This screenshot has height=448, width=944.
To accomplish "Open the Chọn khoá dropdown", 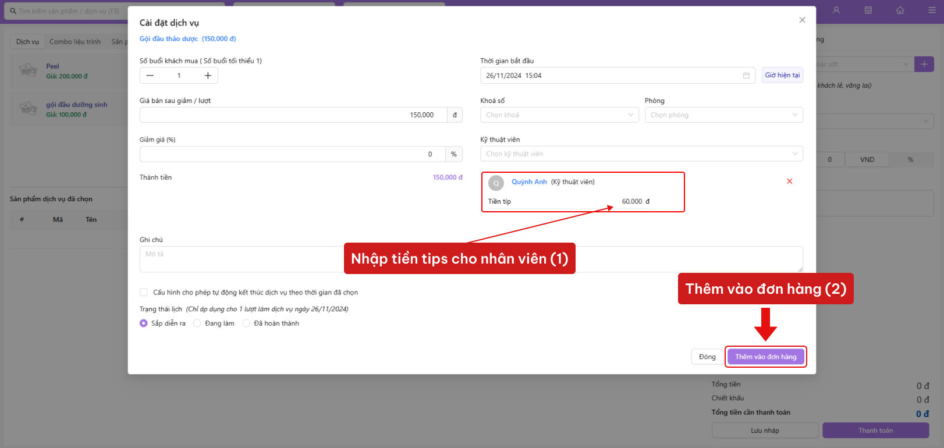I will click(559, 115).
